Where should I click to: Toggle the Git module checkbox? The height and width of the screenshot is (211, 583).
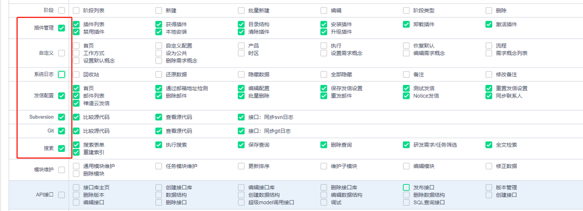(x=61, y=130)
